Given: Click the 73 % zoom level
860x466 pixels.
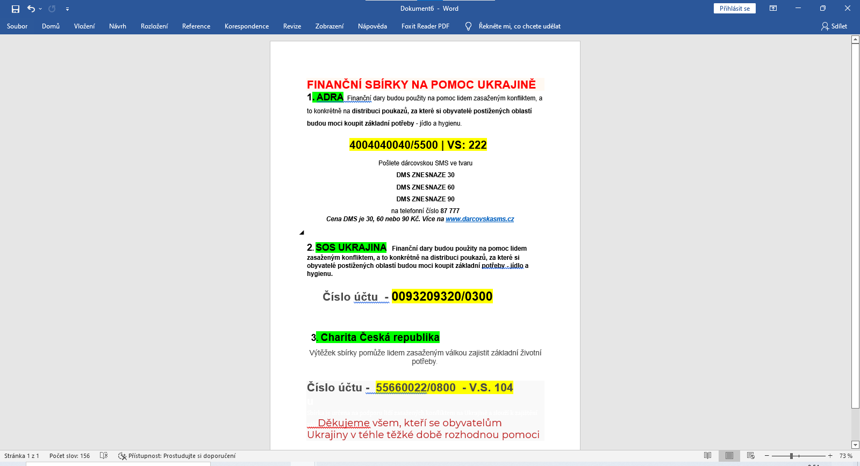Looking at the screenshot, I should click(x=846, y=456).
